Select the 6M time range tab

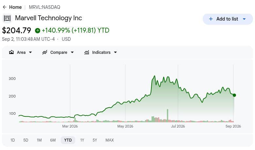click(x=53, y=140)
